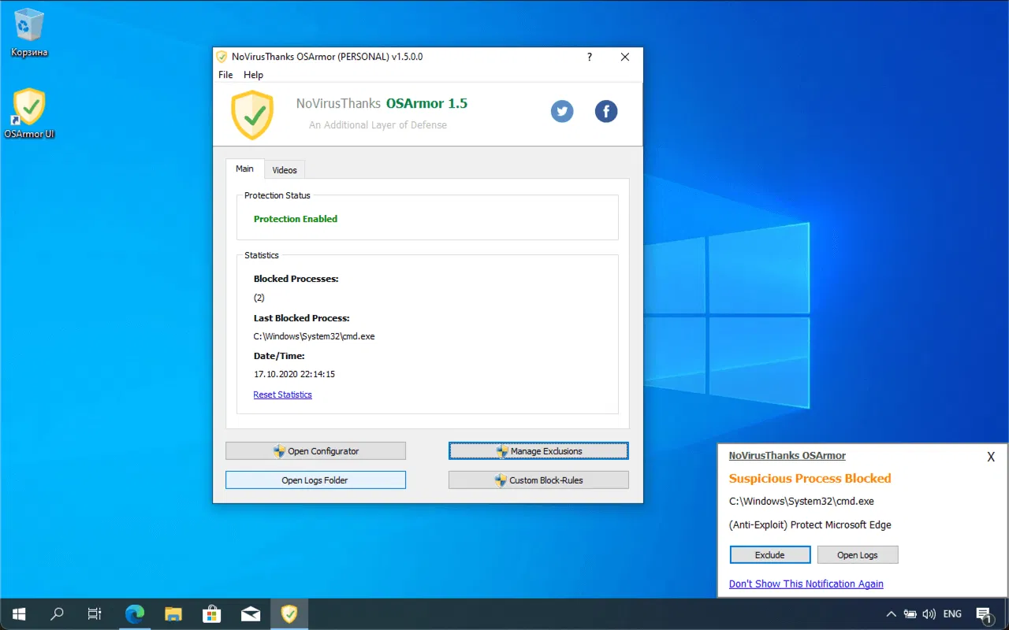Click the cmd.exe path in the notification popup
The width and height of the screenshot is (1009, 630).
[x=801, y=501]
